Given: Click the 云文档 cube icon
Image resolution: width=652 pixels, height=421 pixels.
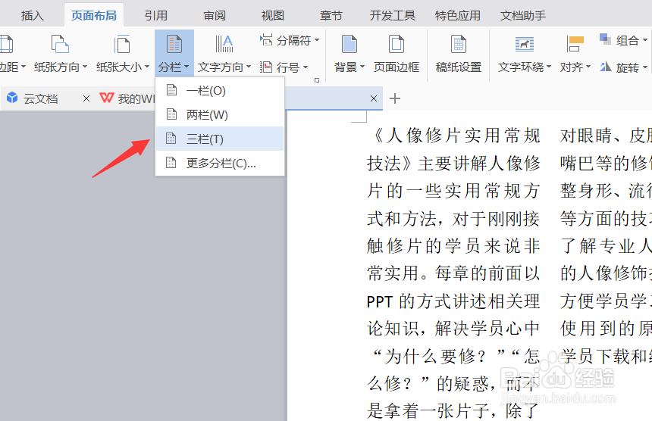Looking at the screenshot, I should [12, 98].
